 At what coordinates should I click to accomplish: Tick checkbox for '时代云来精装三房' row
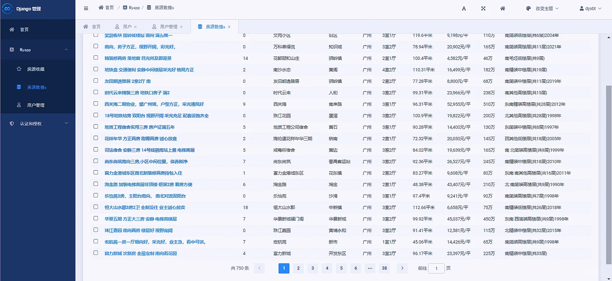pyautogui.click(x=96, y=92)
